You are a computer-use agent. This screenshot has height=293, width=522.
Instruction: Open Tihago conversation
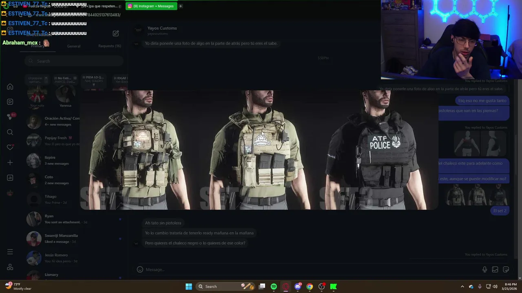pos(53,199)
